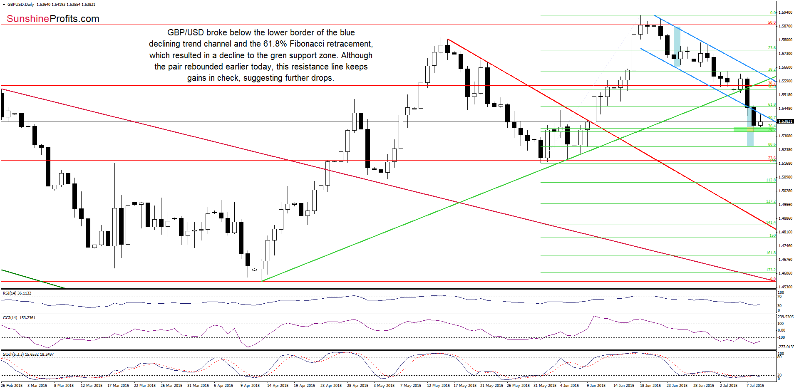Click price axis label 1.59400
The width and height of the screenshot is (794, 389).
(x=785, y=12)
